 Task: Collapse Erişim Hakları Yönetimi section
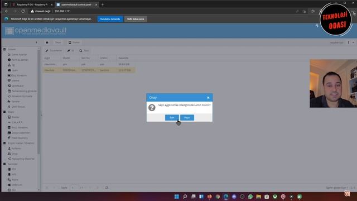(x=4, y=143)
